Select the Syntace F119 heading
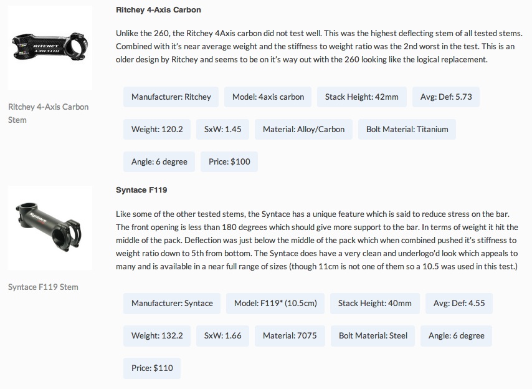 (x=141, y=190)
